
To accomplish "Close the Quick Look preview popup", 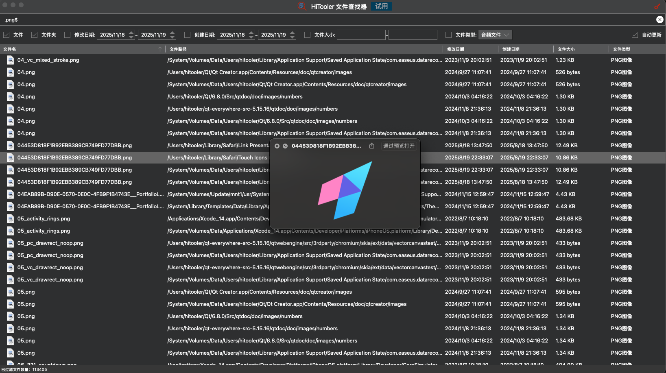I will (277, 146).
